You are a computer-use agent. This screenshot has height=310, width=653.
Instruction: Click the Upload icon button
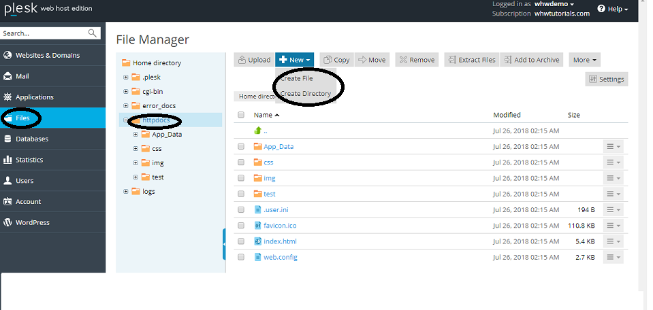242,60
